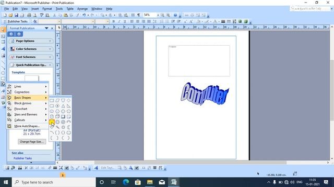
Task: Pick the lightning bolt shape
Action: tap(57, 127)
